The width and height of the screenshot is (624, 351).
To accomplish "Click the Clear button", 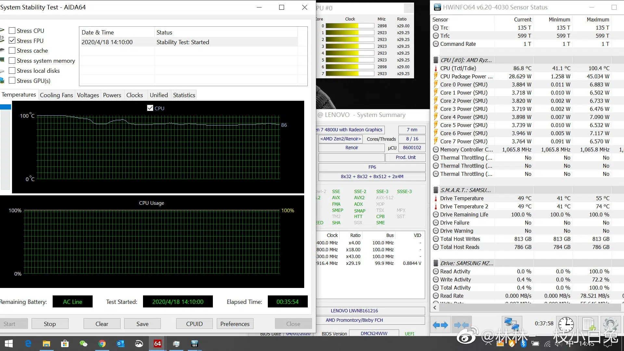I will 102,324.
